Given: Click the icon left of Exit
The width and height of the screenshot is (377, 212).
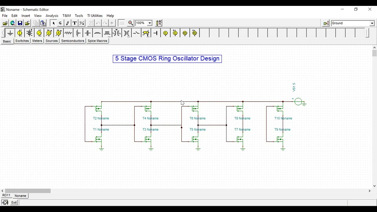Looking at the screenshot, I should click(5, 203).
